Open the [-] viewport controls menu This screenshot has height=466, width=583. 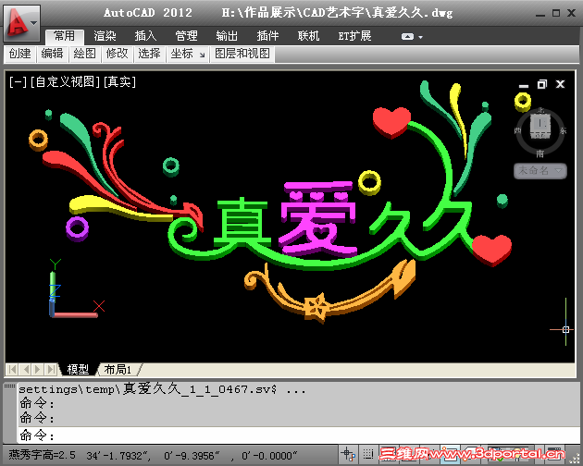click(18, 81)
